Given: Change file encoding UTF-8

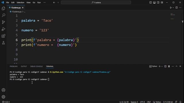Looking at the screenshot, I should (x=142, y=102).
